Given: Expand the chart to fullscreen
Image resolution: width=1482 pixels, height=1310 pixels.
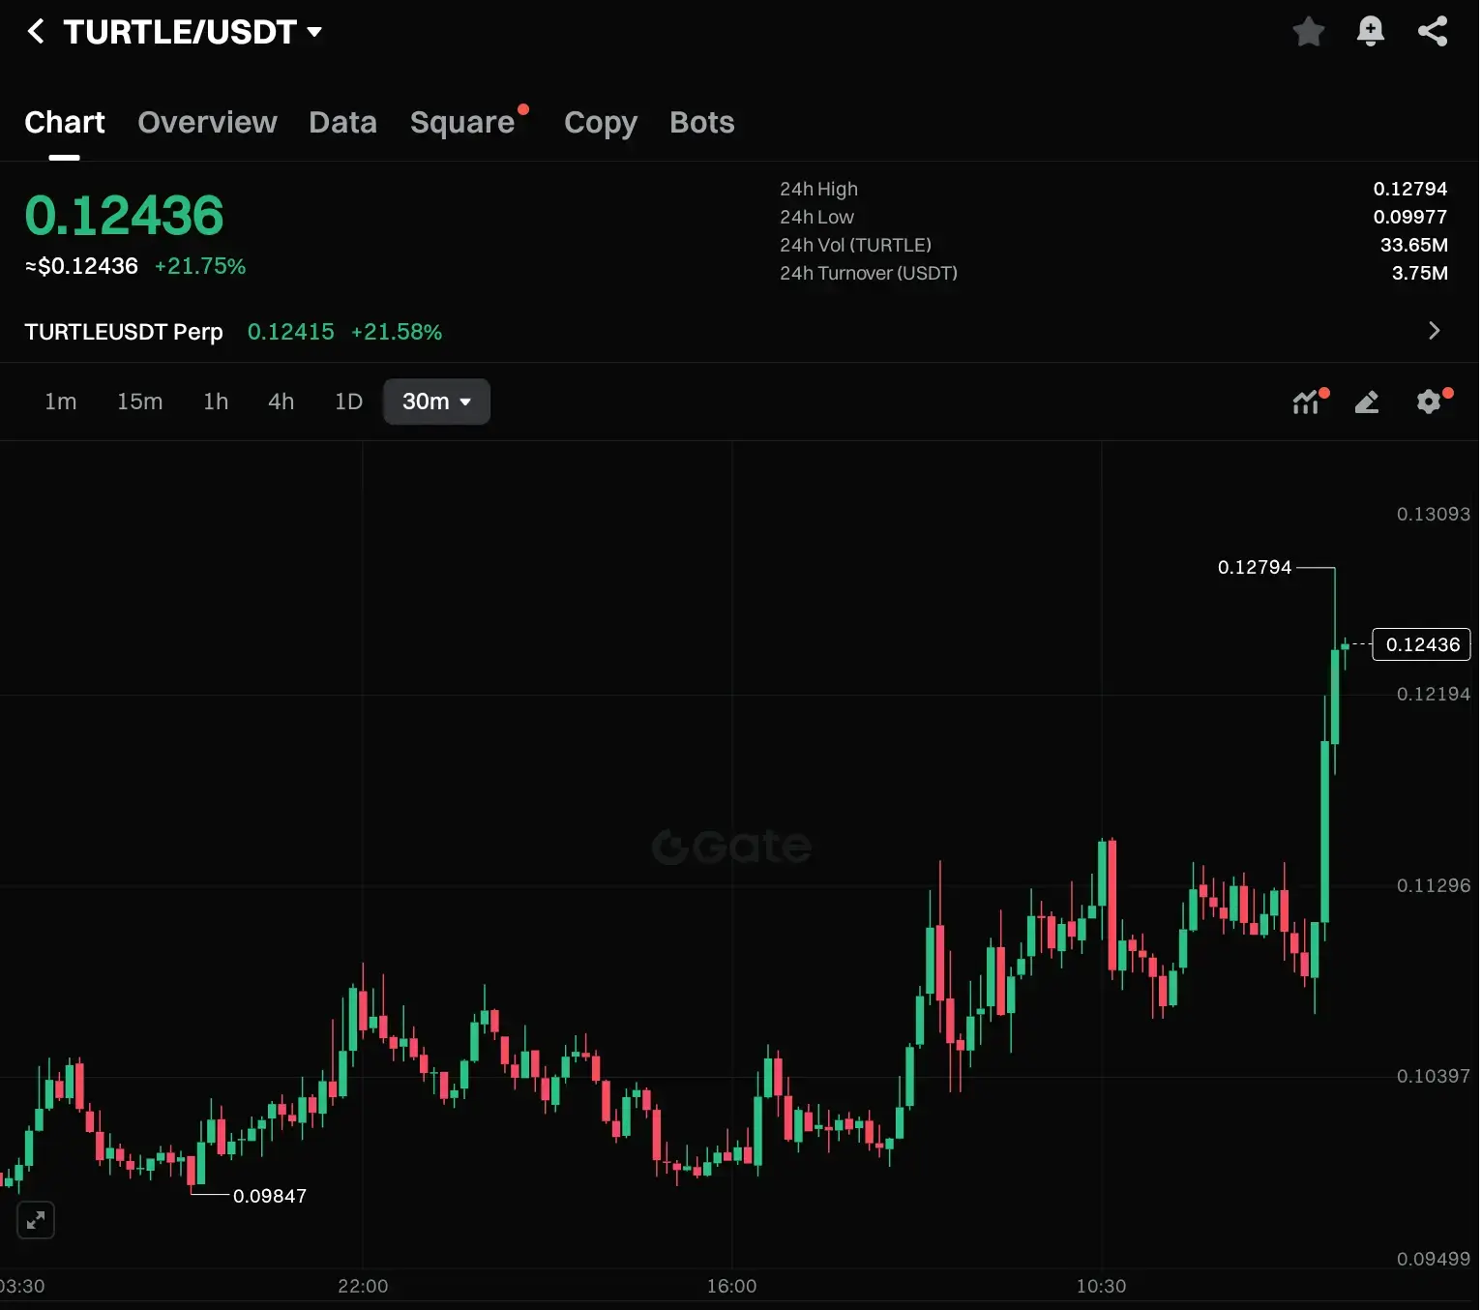Looking at the screenshot, I should coord(36,1220).
